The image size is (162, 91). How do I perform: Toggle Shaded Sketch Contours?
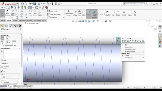pos(94,14)
